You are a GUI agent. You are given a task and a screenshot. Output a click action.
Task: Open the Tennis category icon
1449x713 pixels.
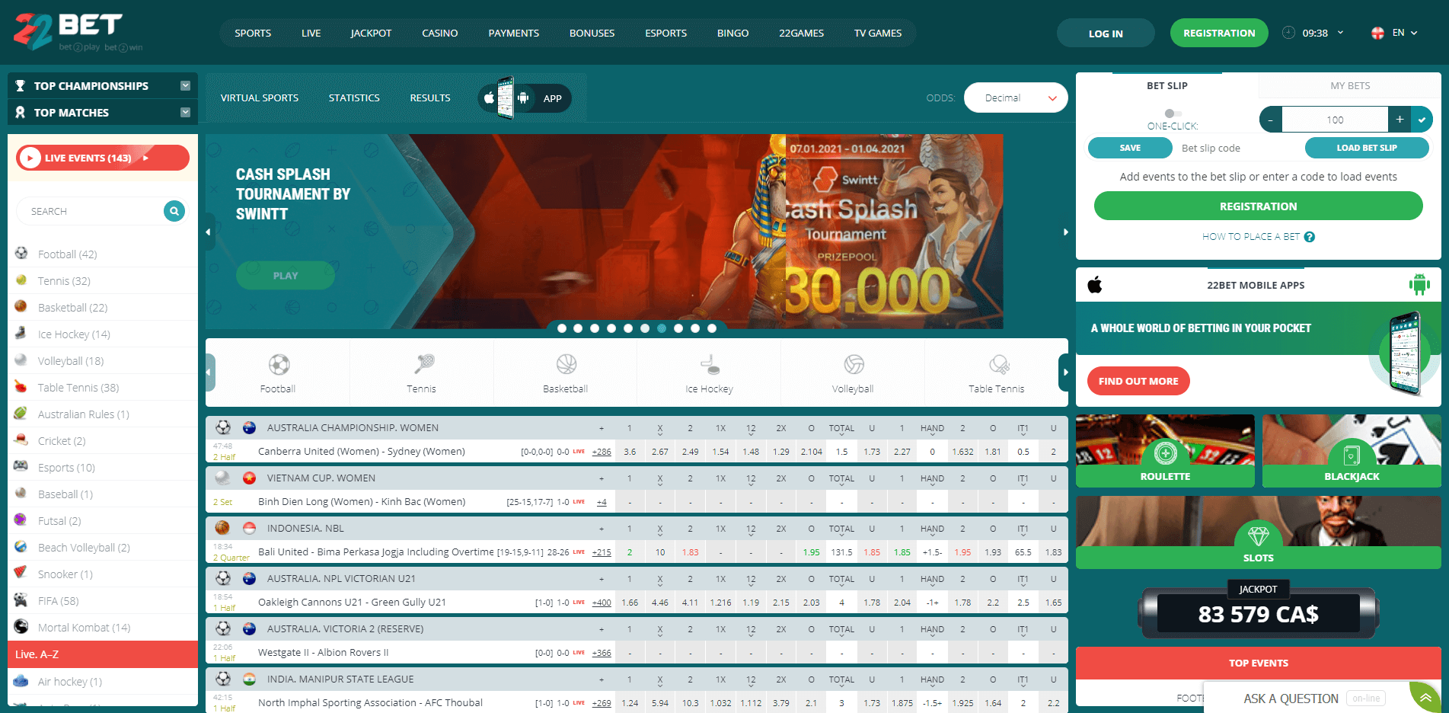[421, 372]
